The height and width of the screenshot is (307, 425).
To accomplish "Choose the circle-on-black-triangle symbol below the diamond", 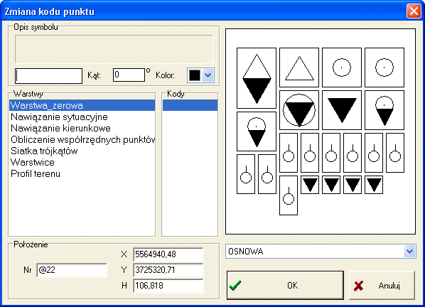I will click(257, 131).
